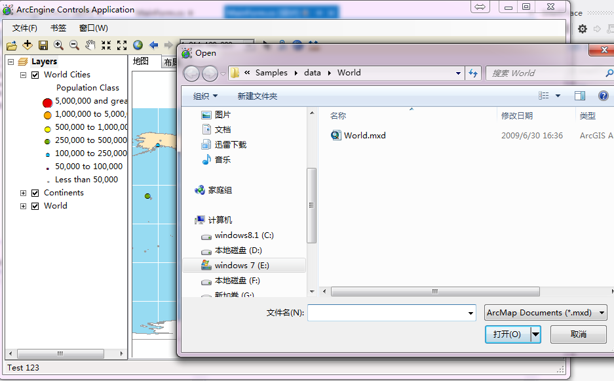Viewport: 614px width, 381px height.
Task: Click the Open Document toolbar icon
Action: (12, 45)
